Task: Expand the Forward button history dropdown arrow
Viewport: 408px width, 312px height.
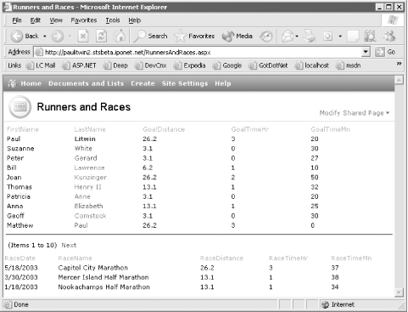Action: (70, 37)
